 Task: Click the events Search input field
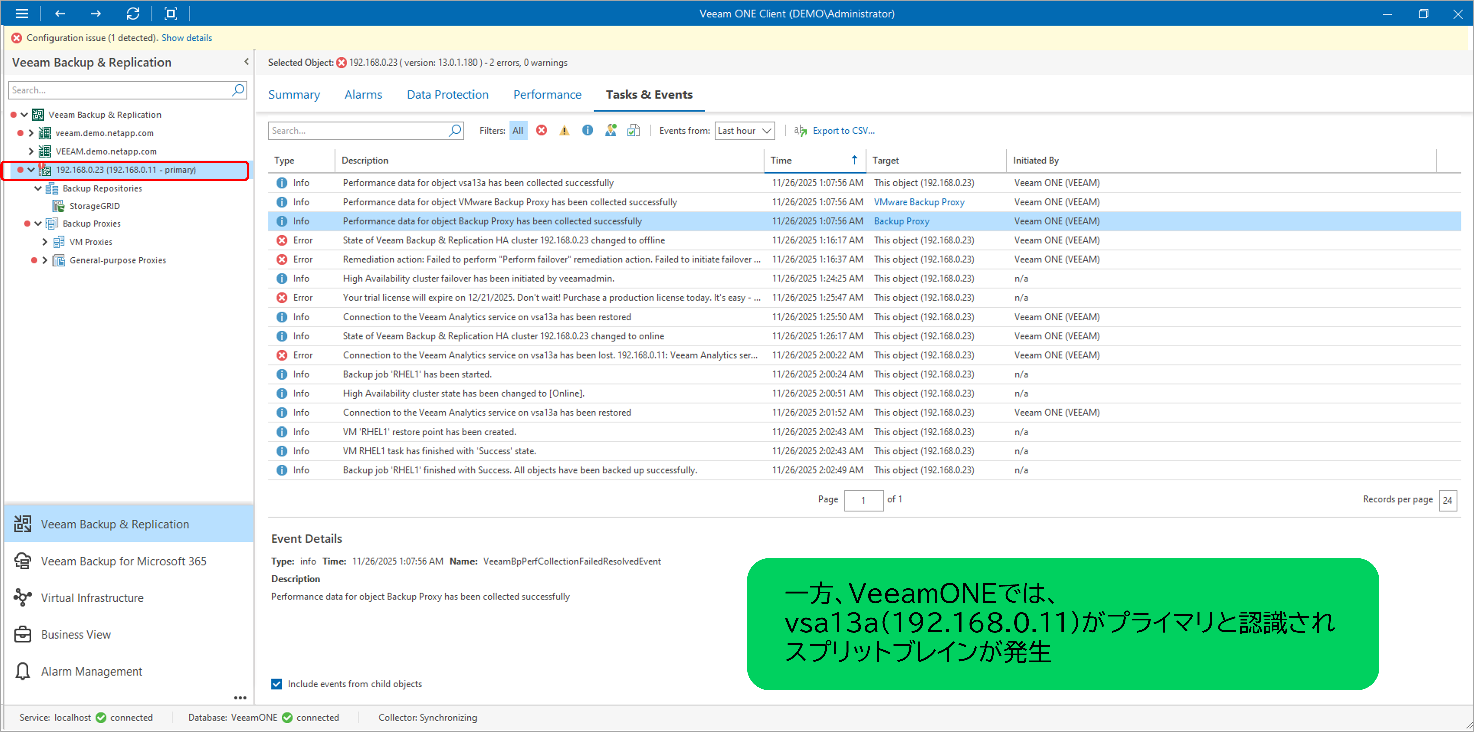point(358,130)
